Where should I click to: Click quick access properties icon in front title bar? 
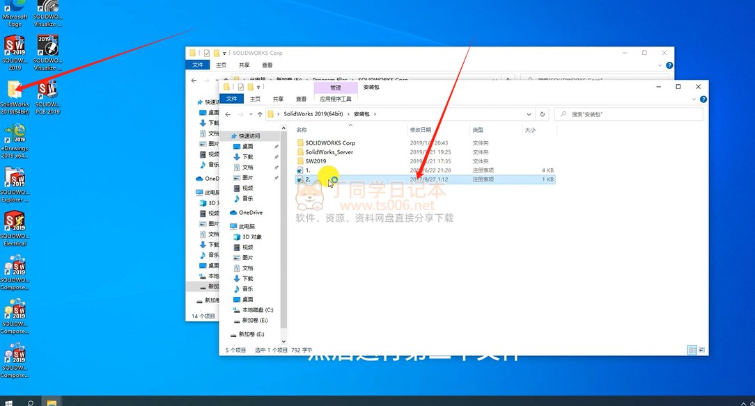click(x=241, y=87)
